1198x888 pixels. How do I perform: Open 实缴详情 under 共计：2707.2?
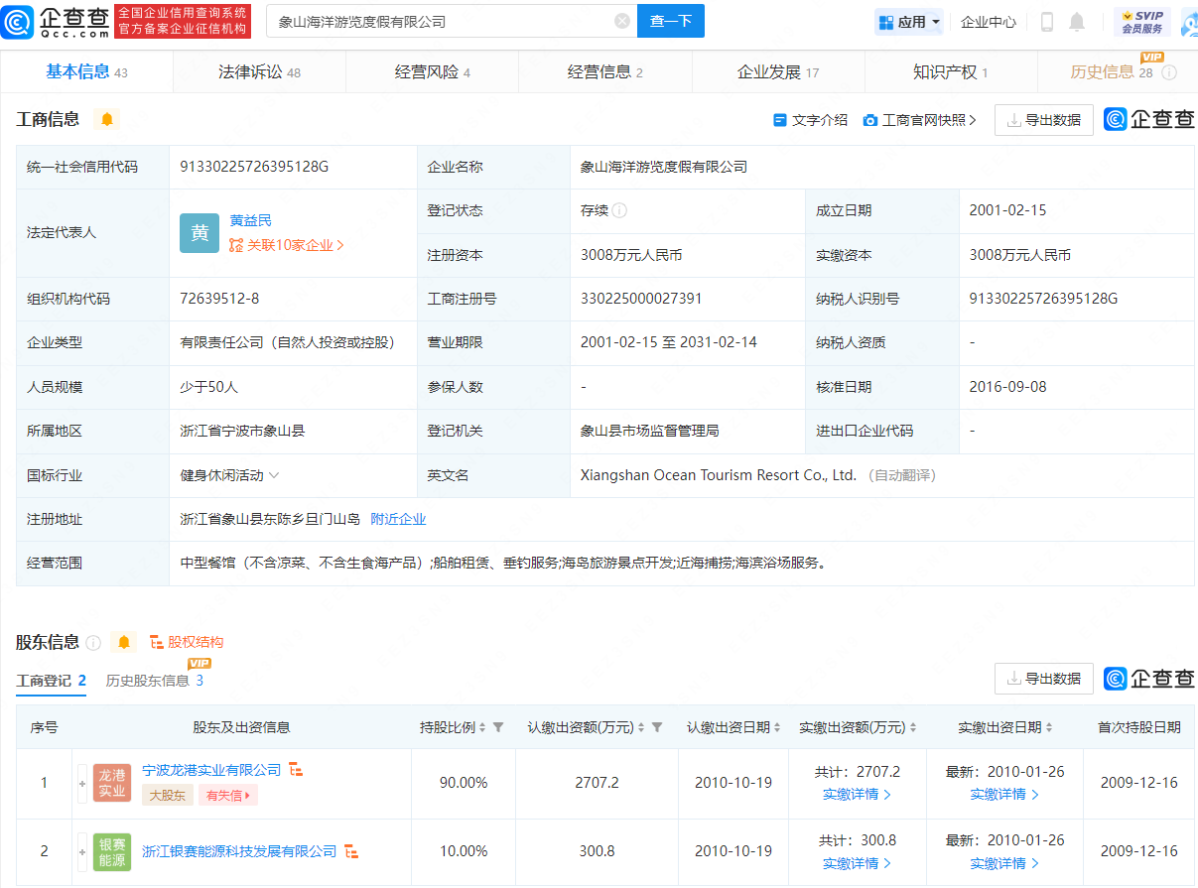(x=858, y=795)
